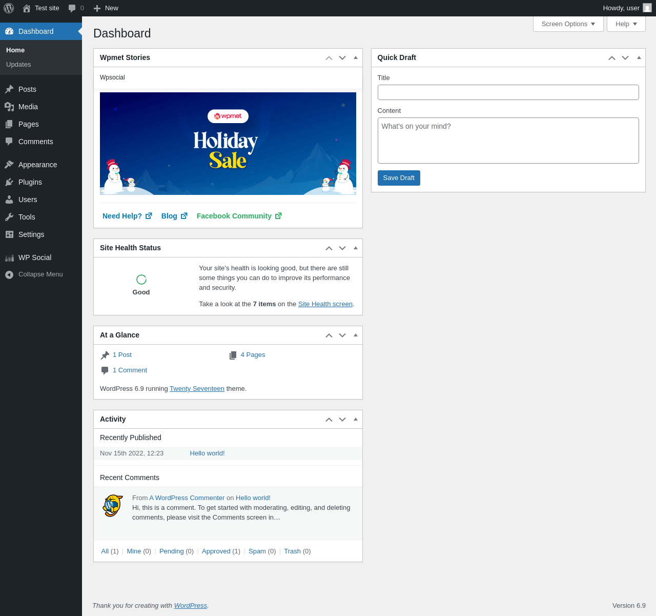The image size is (656, 616).
Task: Go to Posts menu
Action: click(41, 89)
